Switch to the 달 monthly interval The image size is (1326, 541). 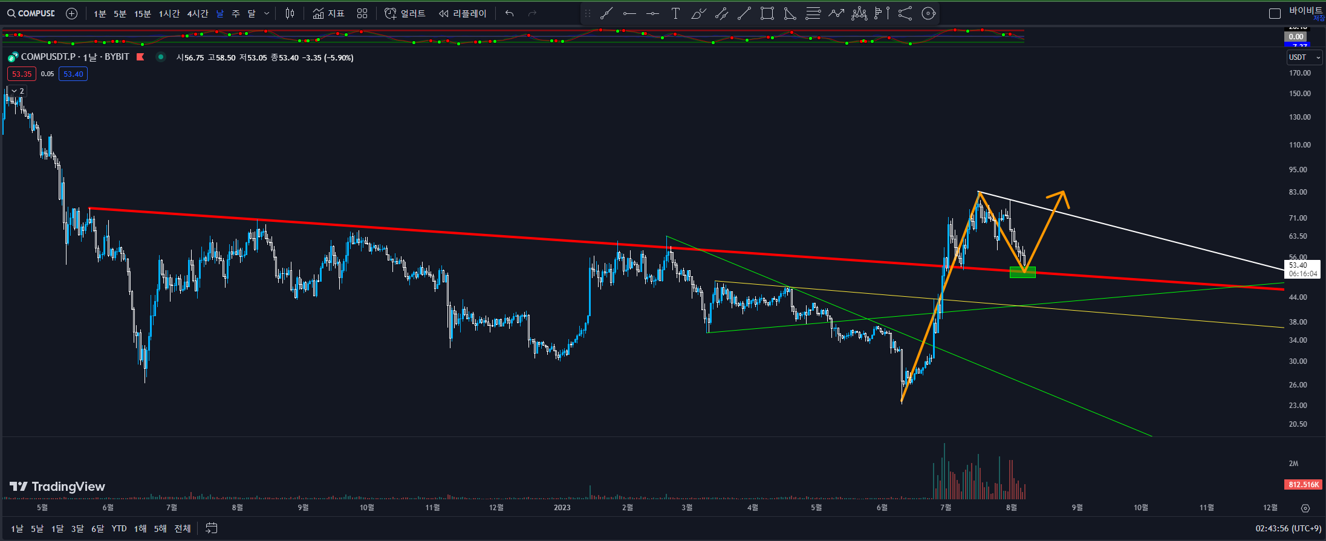[252, 13]
